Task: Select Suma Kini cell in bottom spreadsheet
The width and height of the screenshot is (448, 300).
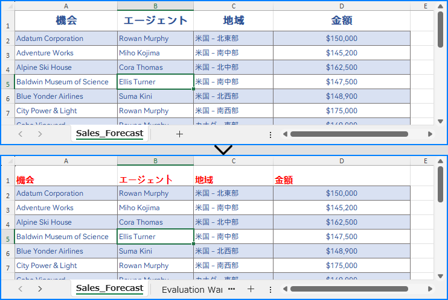Action: [155, 251]
